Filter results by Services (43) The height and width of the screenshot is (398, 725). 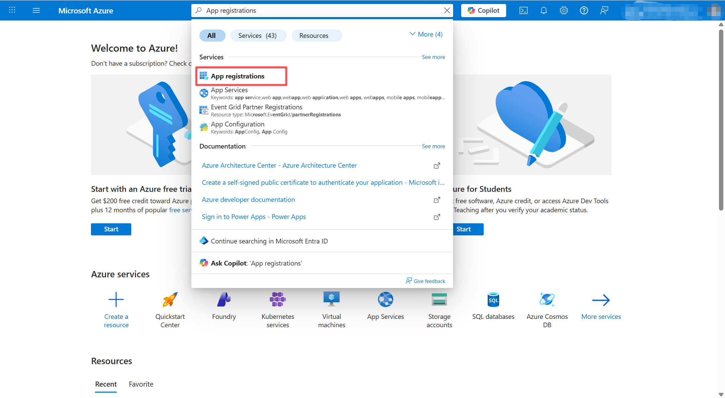tap(258, 36)
